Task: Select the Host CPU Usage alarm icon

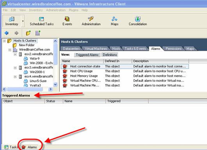Action: 65,71
